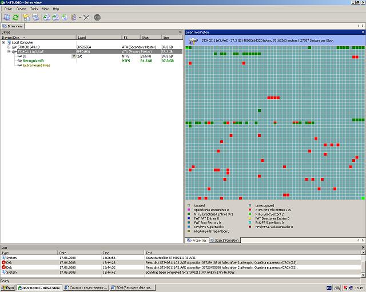Collapse the Local Computer tree node
The image size is (366, 292).
click(x=3, y=42)
